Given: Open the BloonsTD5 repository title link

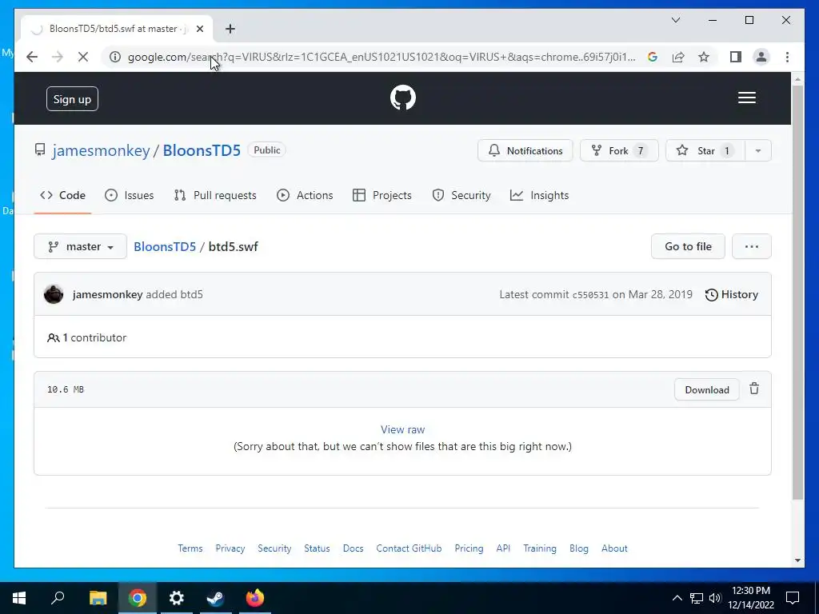Looking at the screenshot, I should [x=202, y=150].
